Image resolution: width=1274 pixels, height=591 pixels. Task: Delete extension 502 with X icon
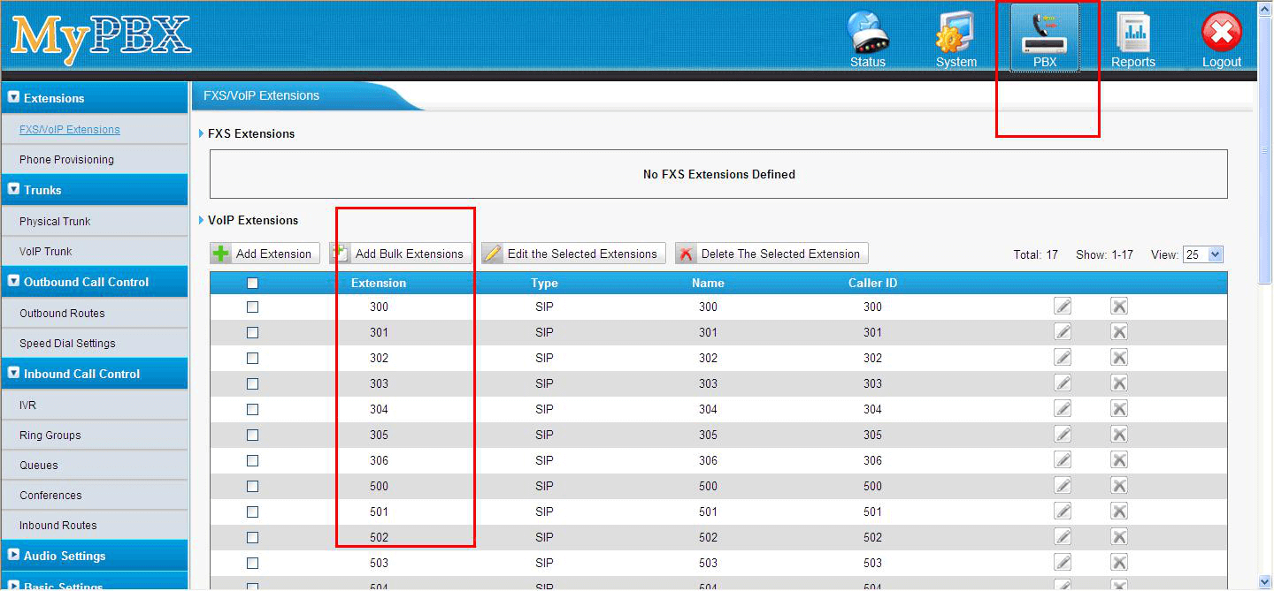pos(1119,537)
